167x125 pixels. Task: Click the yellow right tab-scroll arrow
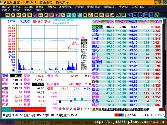coord(164,109)
